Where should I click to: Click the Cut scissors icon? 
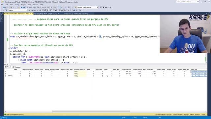pyautogui.click(x=51, y=7)
